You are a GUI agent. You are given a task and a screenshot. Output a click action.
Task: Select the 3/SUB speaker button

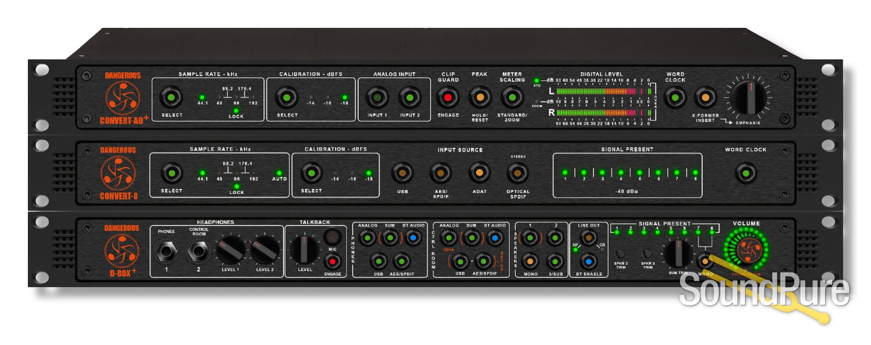coord(555,261)
